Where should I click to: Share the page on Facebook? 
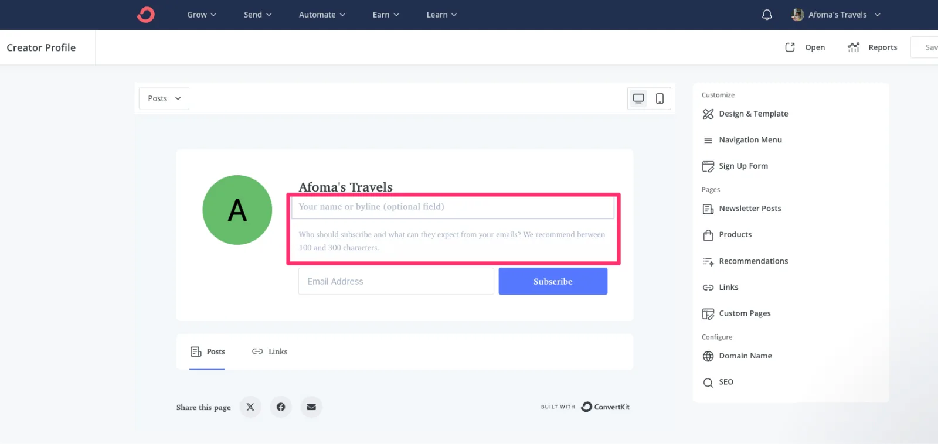pos(281,407)
